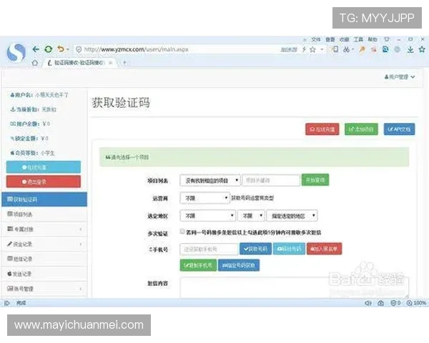Click the light-blue 释放号码 button

point(289,249)
